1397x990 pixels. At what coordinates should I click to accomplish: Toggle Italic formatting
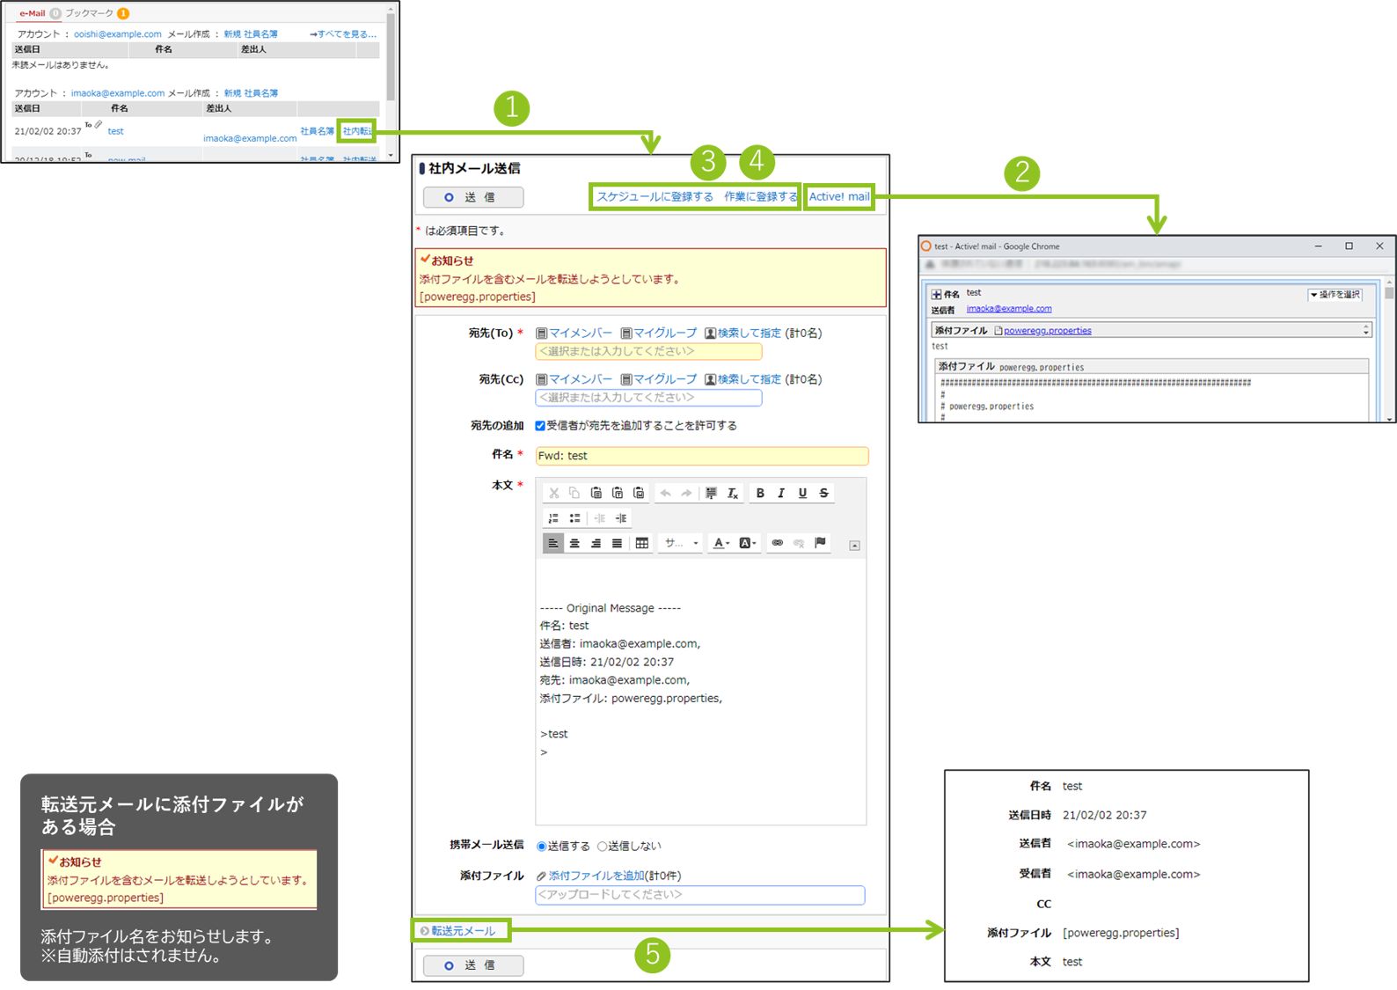pyautogui.click(x=781, y=493)
